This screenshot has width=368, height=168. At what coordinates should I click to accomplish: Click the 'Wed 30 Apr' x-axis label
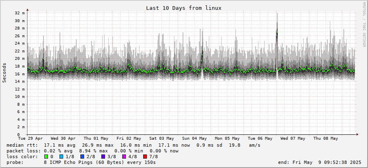pyautogui.click(x=63, y=138)
